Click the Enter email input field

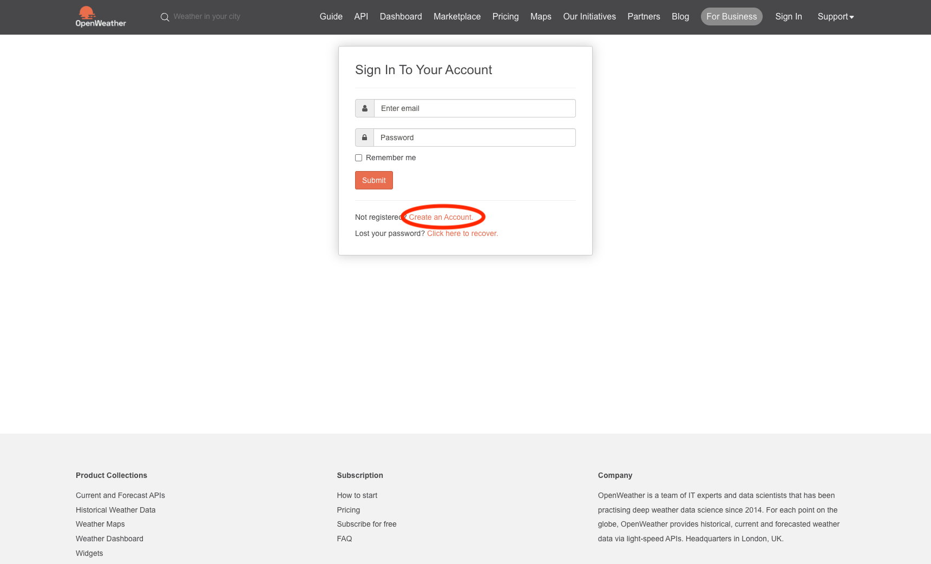point(475,108)
